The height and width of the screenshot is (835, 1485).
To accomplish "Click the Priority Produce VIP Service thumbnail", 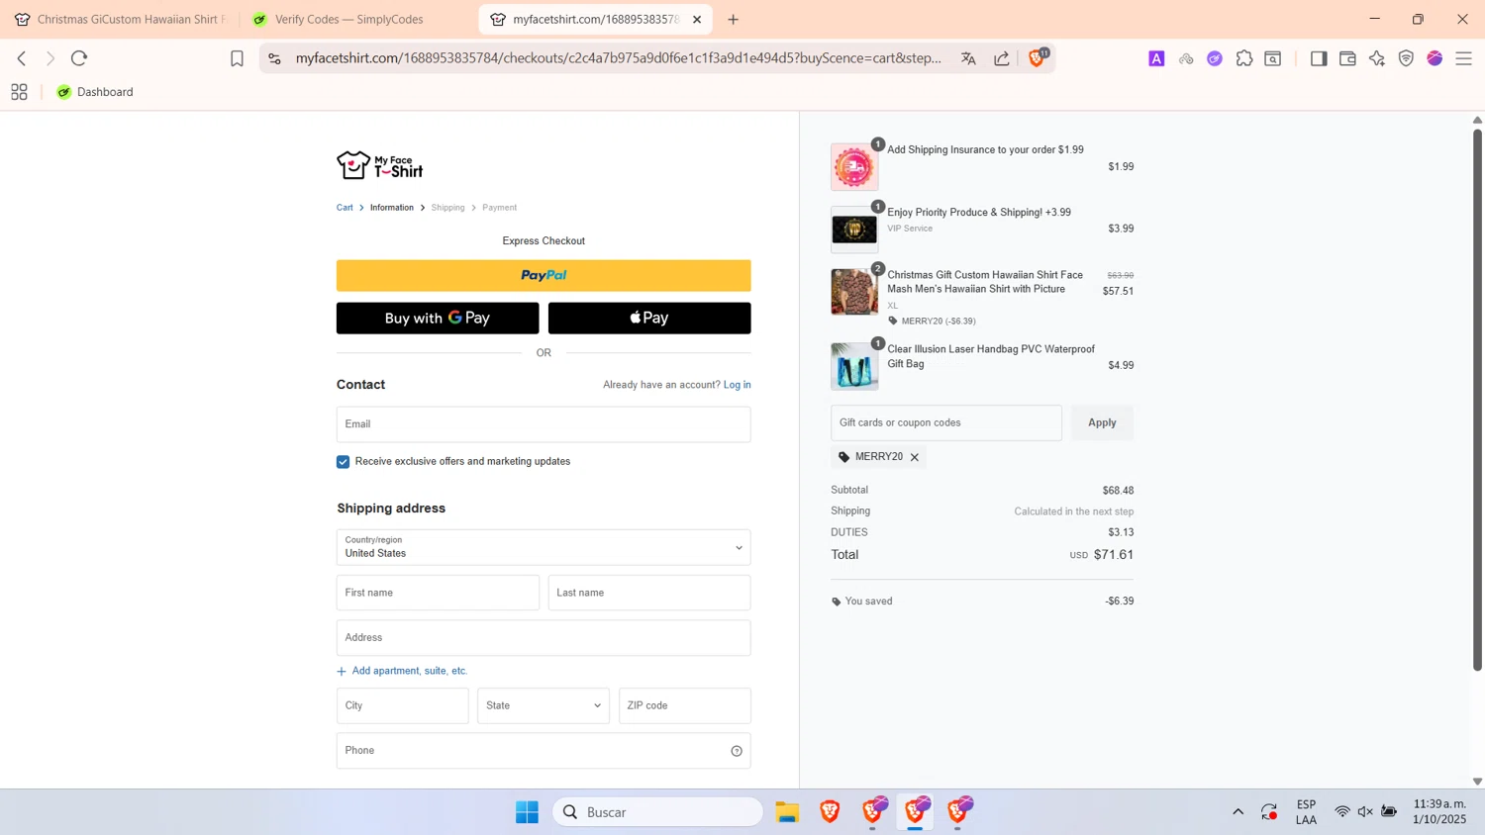I will coord(854,230).
